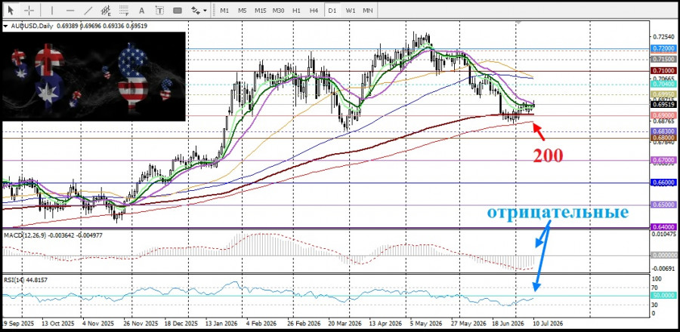Pick the equidistant channel tool
Viewport: 680px width, 332px height.
[x=107, y=10]
